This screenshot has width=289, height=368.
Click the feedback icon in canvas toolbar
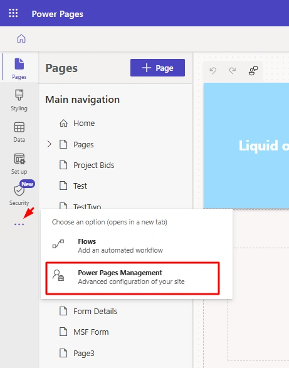[x=253, y=70]
